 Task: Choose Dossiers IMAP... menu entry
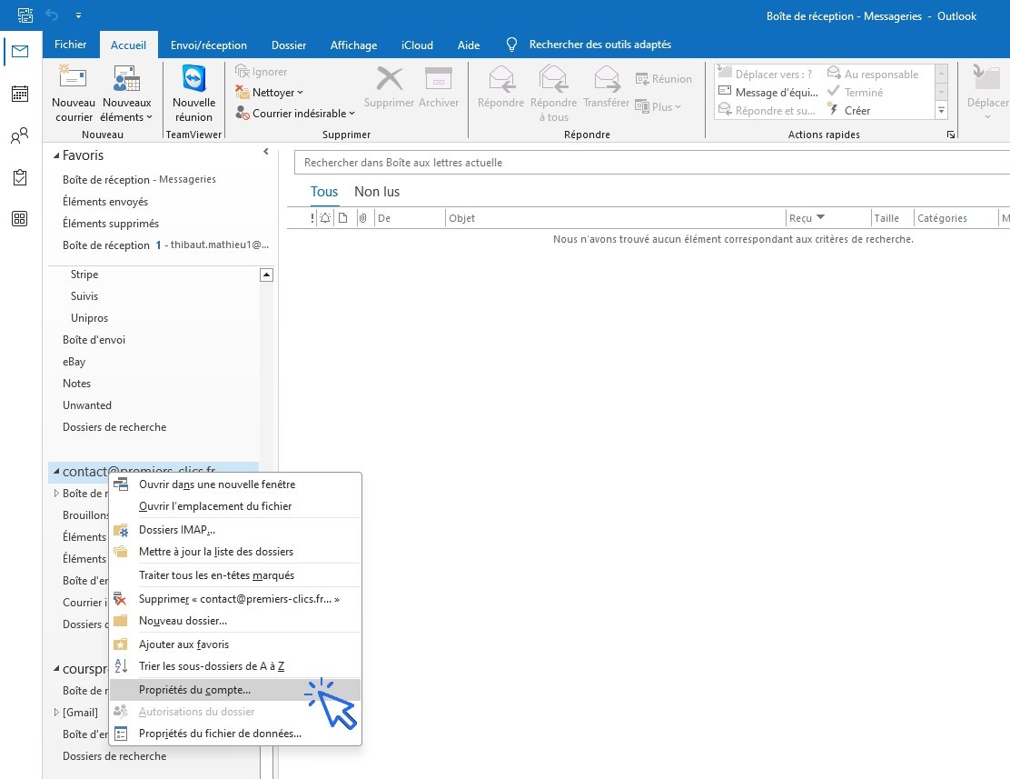click(x=235, y=529)
